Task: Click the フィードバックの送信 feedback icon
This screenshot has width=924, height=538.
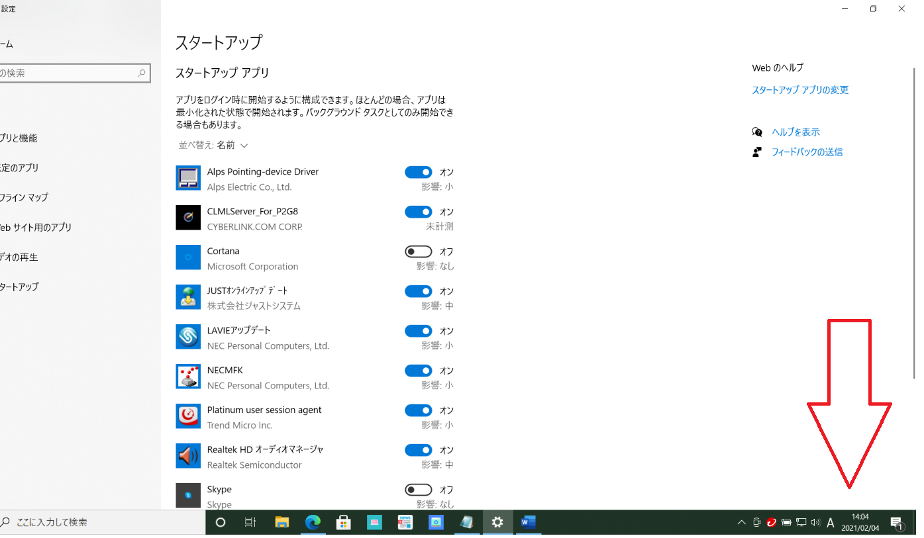Action: coord(757,152)
